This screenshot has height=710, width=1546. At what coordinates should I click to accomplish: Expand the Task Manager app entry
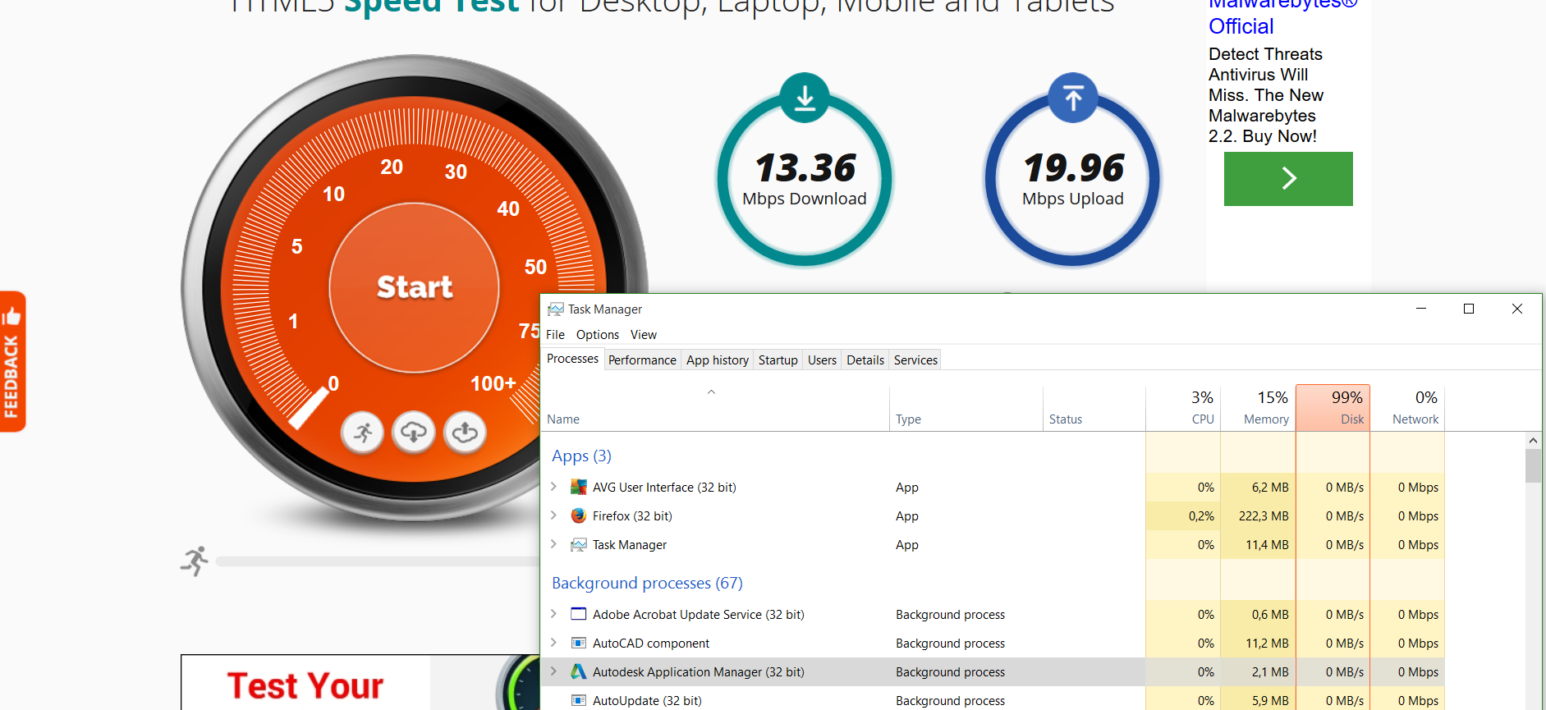pyautogui.click(x=553, y=544)
